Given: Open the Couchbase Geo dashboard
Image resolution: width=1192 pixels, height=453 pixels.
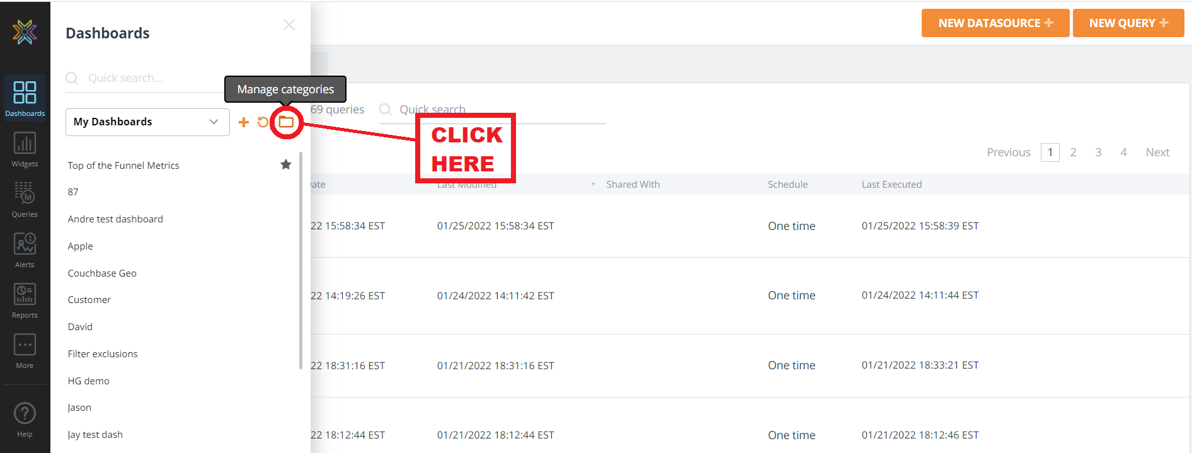Looking at the screenshot, I should click(102, 273).
